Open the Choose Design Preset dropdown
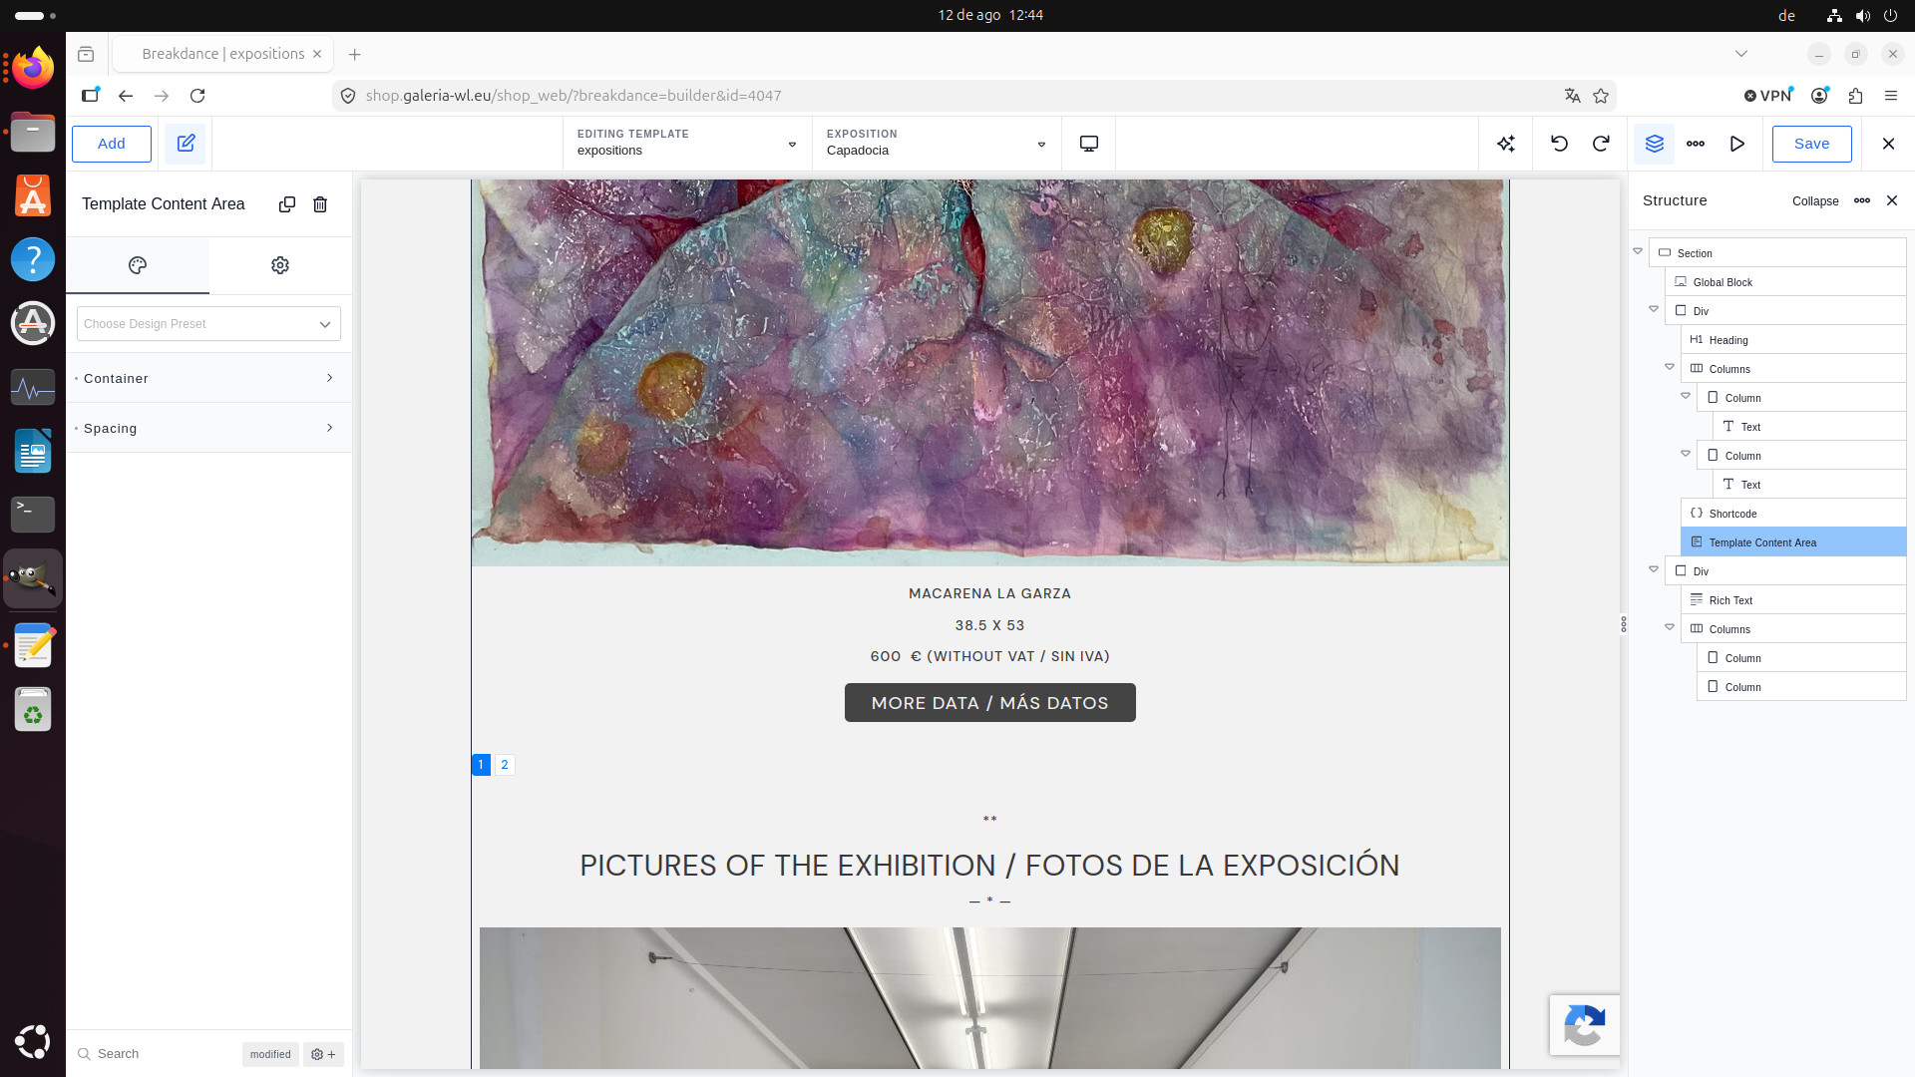The height and width of the screenshot is (1077, 1915). coord(208,324)
